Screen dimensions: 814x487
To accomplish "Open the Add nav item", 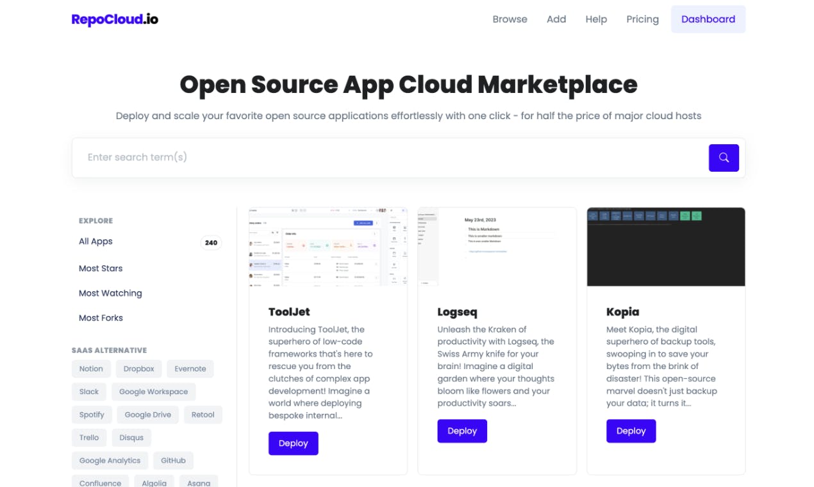I will click(556, 19).
